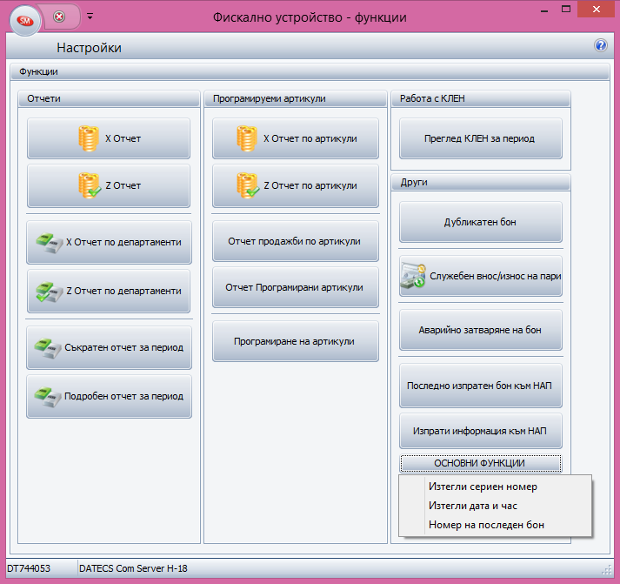Click Аварийно затваряне на бон
Image resolution: width=620 pixels, height=584 pixels.
click(480, 330)
